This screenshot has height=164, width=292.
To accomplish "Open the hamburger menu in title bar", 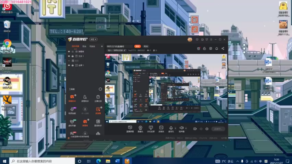I will tap(211, 39).
